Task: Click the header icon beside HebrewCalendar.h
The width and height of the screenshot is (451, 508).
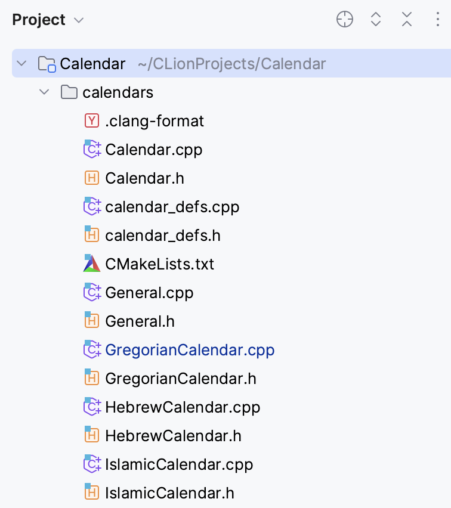Action: point(92,435)
